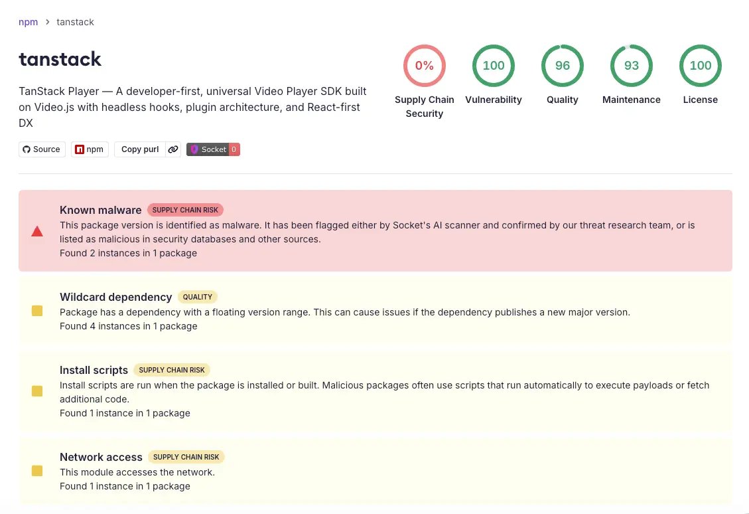This screenshot has height=514, width=749.
Task: Click the tanstack breadcrumb text
Action: 75,22
